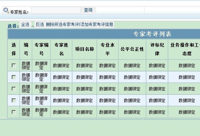Click the 选择 column header
The image size is (200, 136).
tap(14, 49)
